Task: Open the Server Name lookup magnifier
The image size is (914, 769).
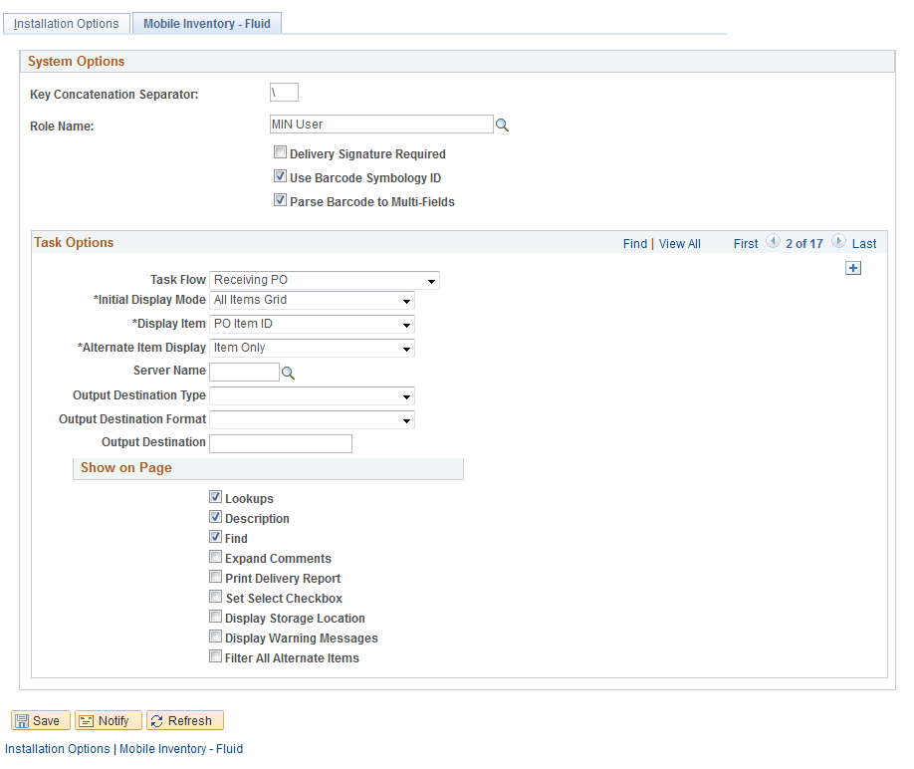Action: point(289,372)
